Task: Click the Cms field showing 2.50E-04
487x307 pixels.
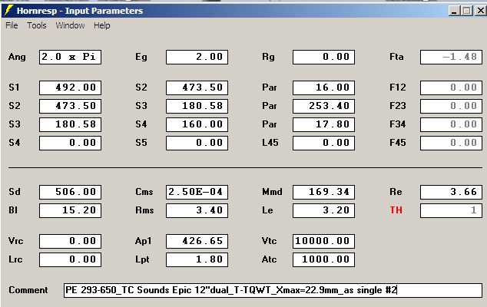Action: [197, 192]
